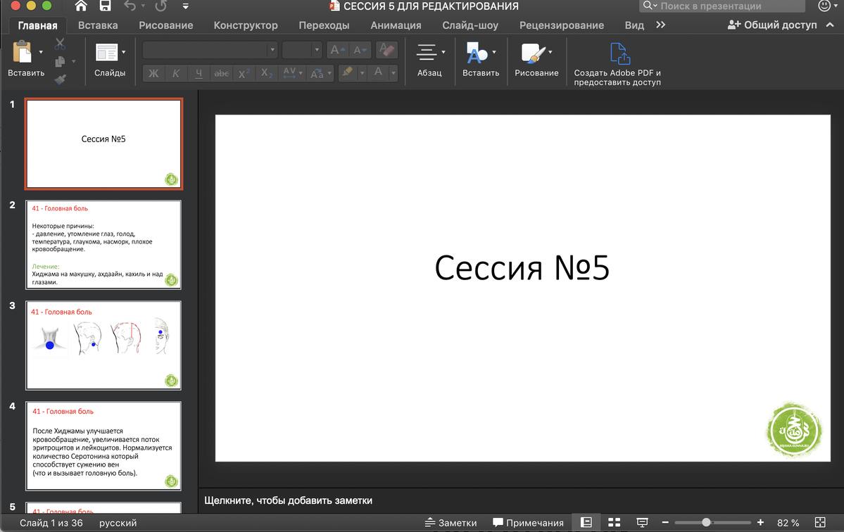844x532 pixels.
Task: Open the Рисование drawing tools button
Action: tap(536, 60)
